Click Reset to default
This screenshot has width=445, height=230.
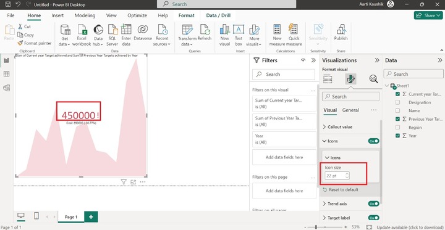coord(341,189)
